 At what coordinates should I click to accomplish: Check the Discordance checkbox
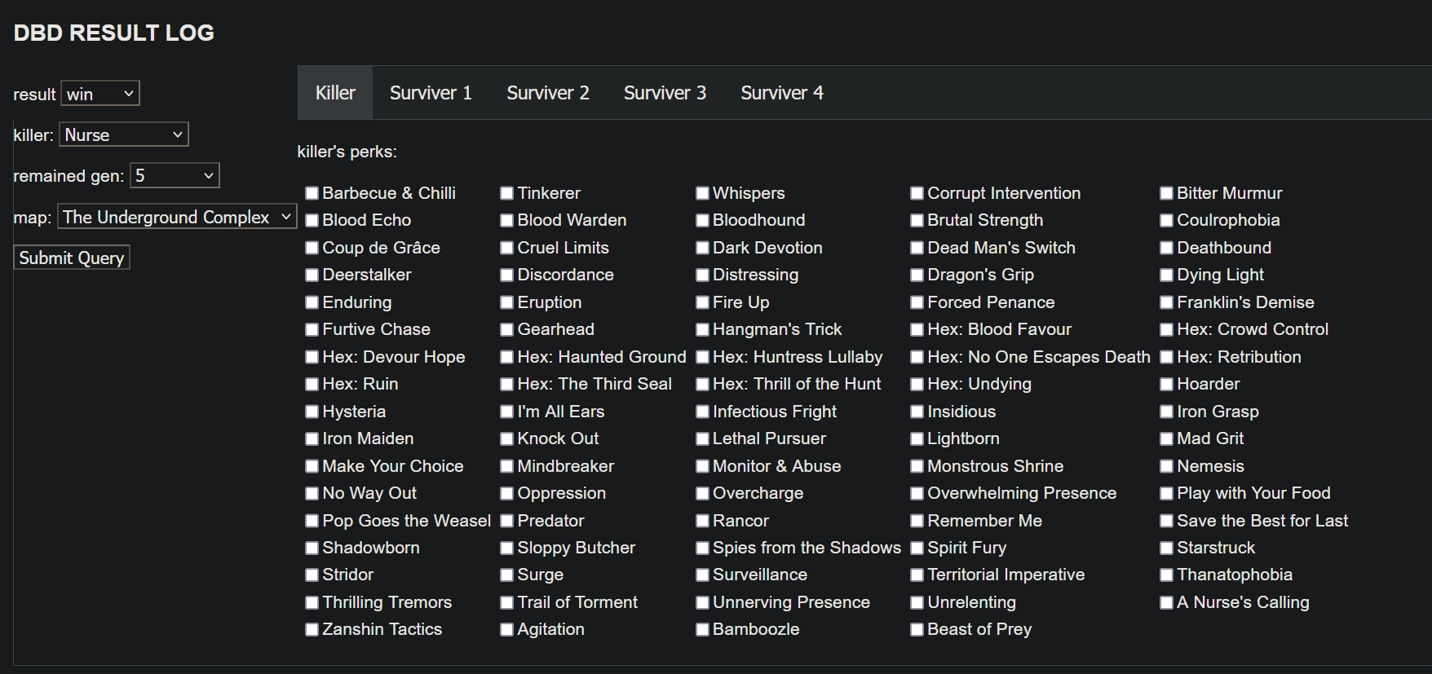click(506, 275)
